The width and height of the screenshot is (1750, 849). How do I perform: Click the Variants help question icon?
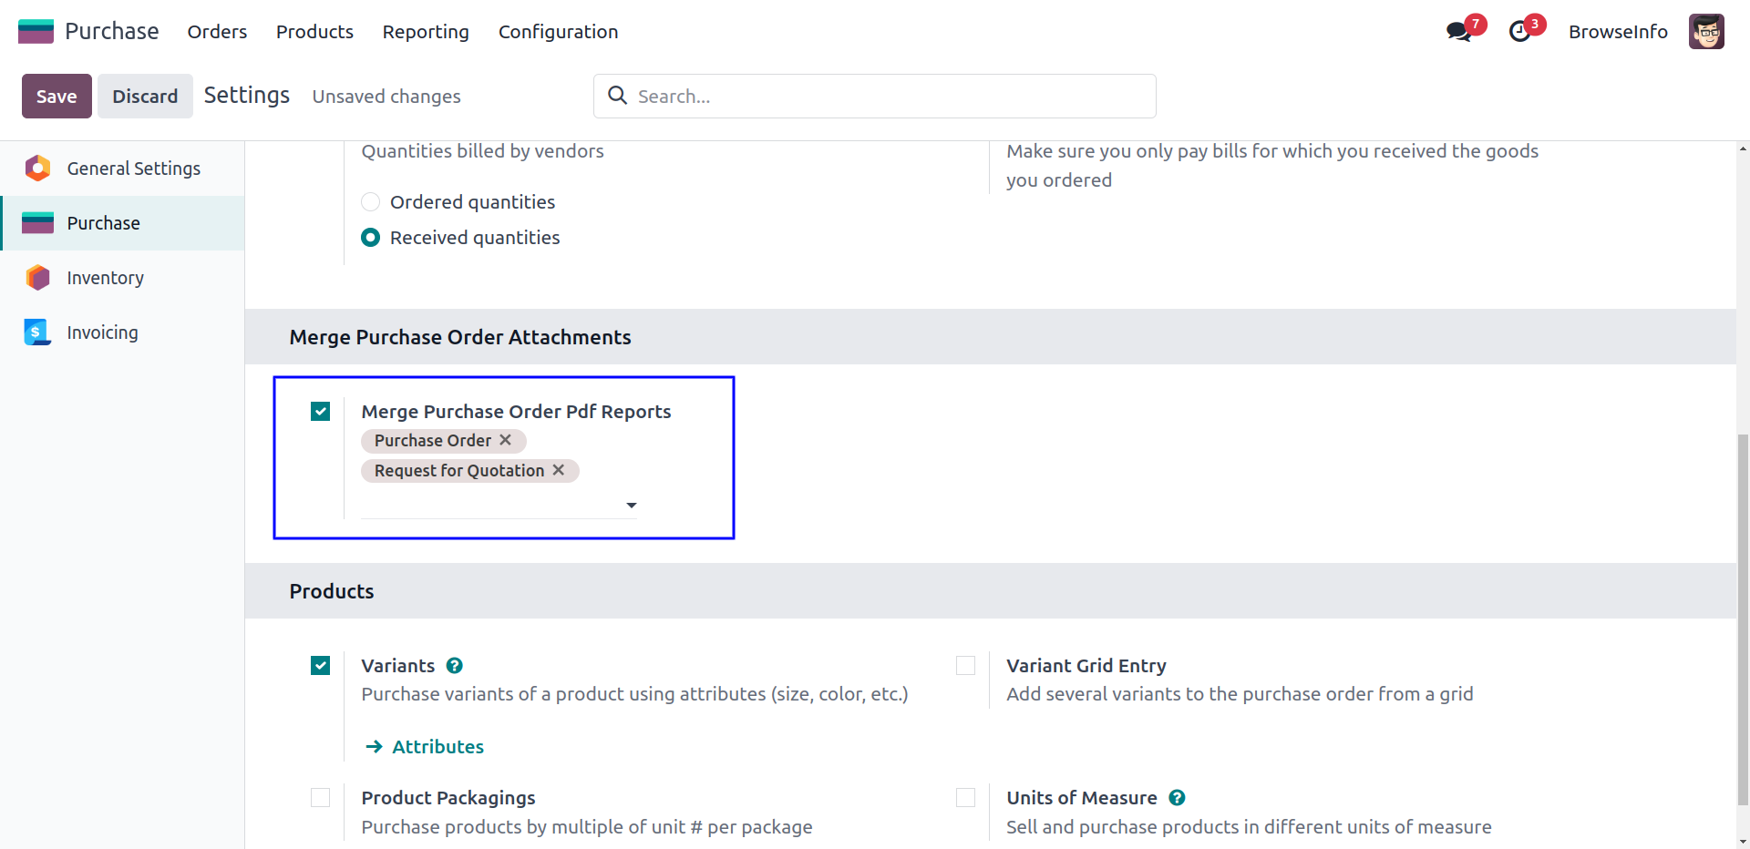coord(455,666)
